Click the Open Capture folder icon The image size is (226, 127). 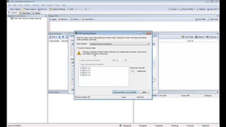tap(24, 9)
